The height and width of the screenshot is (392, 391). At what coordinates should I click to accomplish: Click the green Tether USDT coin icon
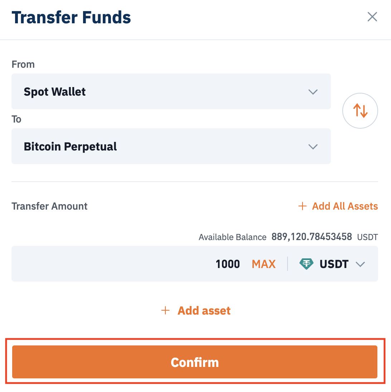pos(306,264)
